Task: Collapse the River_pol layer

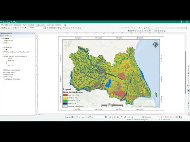Action: (3, 47)
